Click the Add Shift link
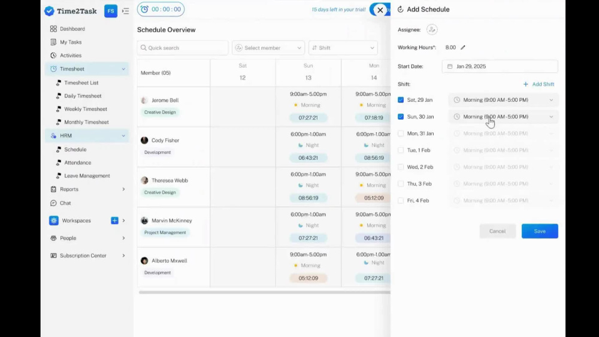The height and width of the screenshot is (337, 599). 539,84
